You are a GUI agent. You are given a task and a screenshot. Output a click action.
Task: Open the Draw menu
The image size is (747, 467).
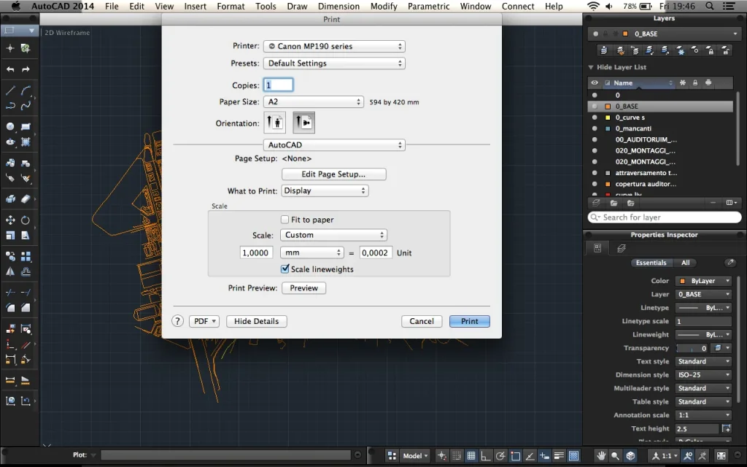pos(297,6)
